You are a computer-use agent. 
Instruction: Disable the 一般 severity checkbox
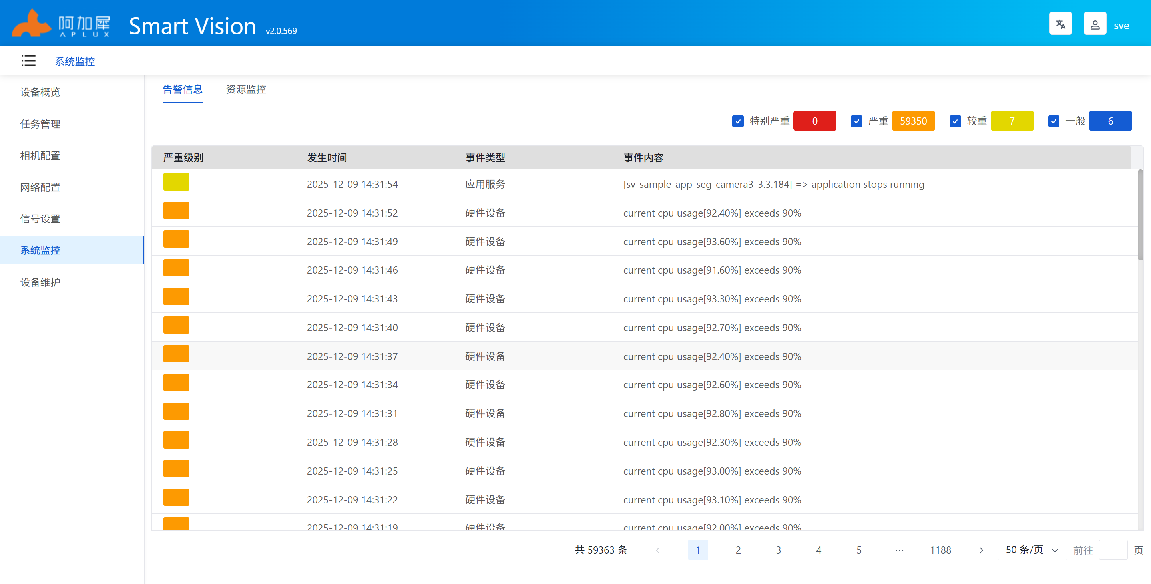[1053, 121]
